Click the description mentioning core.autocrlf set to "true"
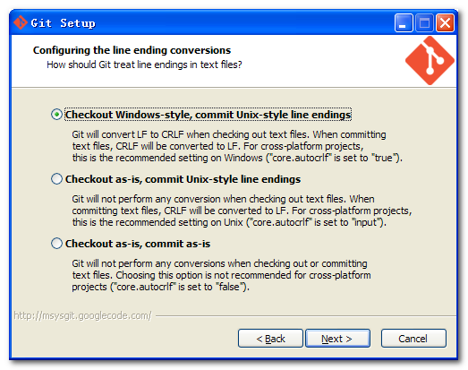The width and height of the screenshot is (468, 370). tap(237, 146)
